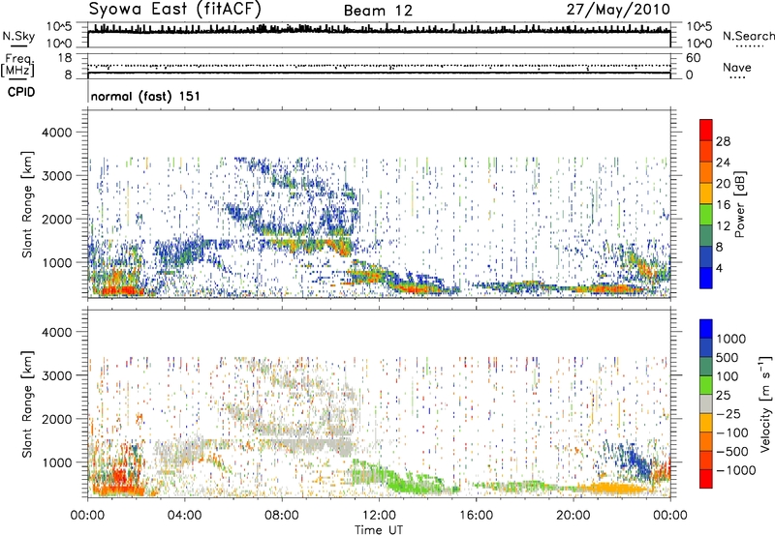Click the red top segment of Power colorbar
Screen dimensions: 775x536
[x=706, y=130]
